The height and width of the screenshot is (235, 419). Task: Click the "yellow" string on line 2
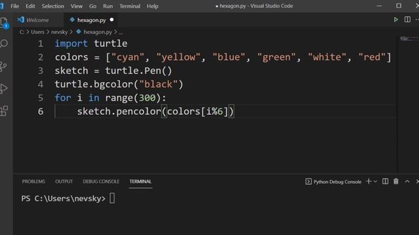pos(178,57)
